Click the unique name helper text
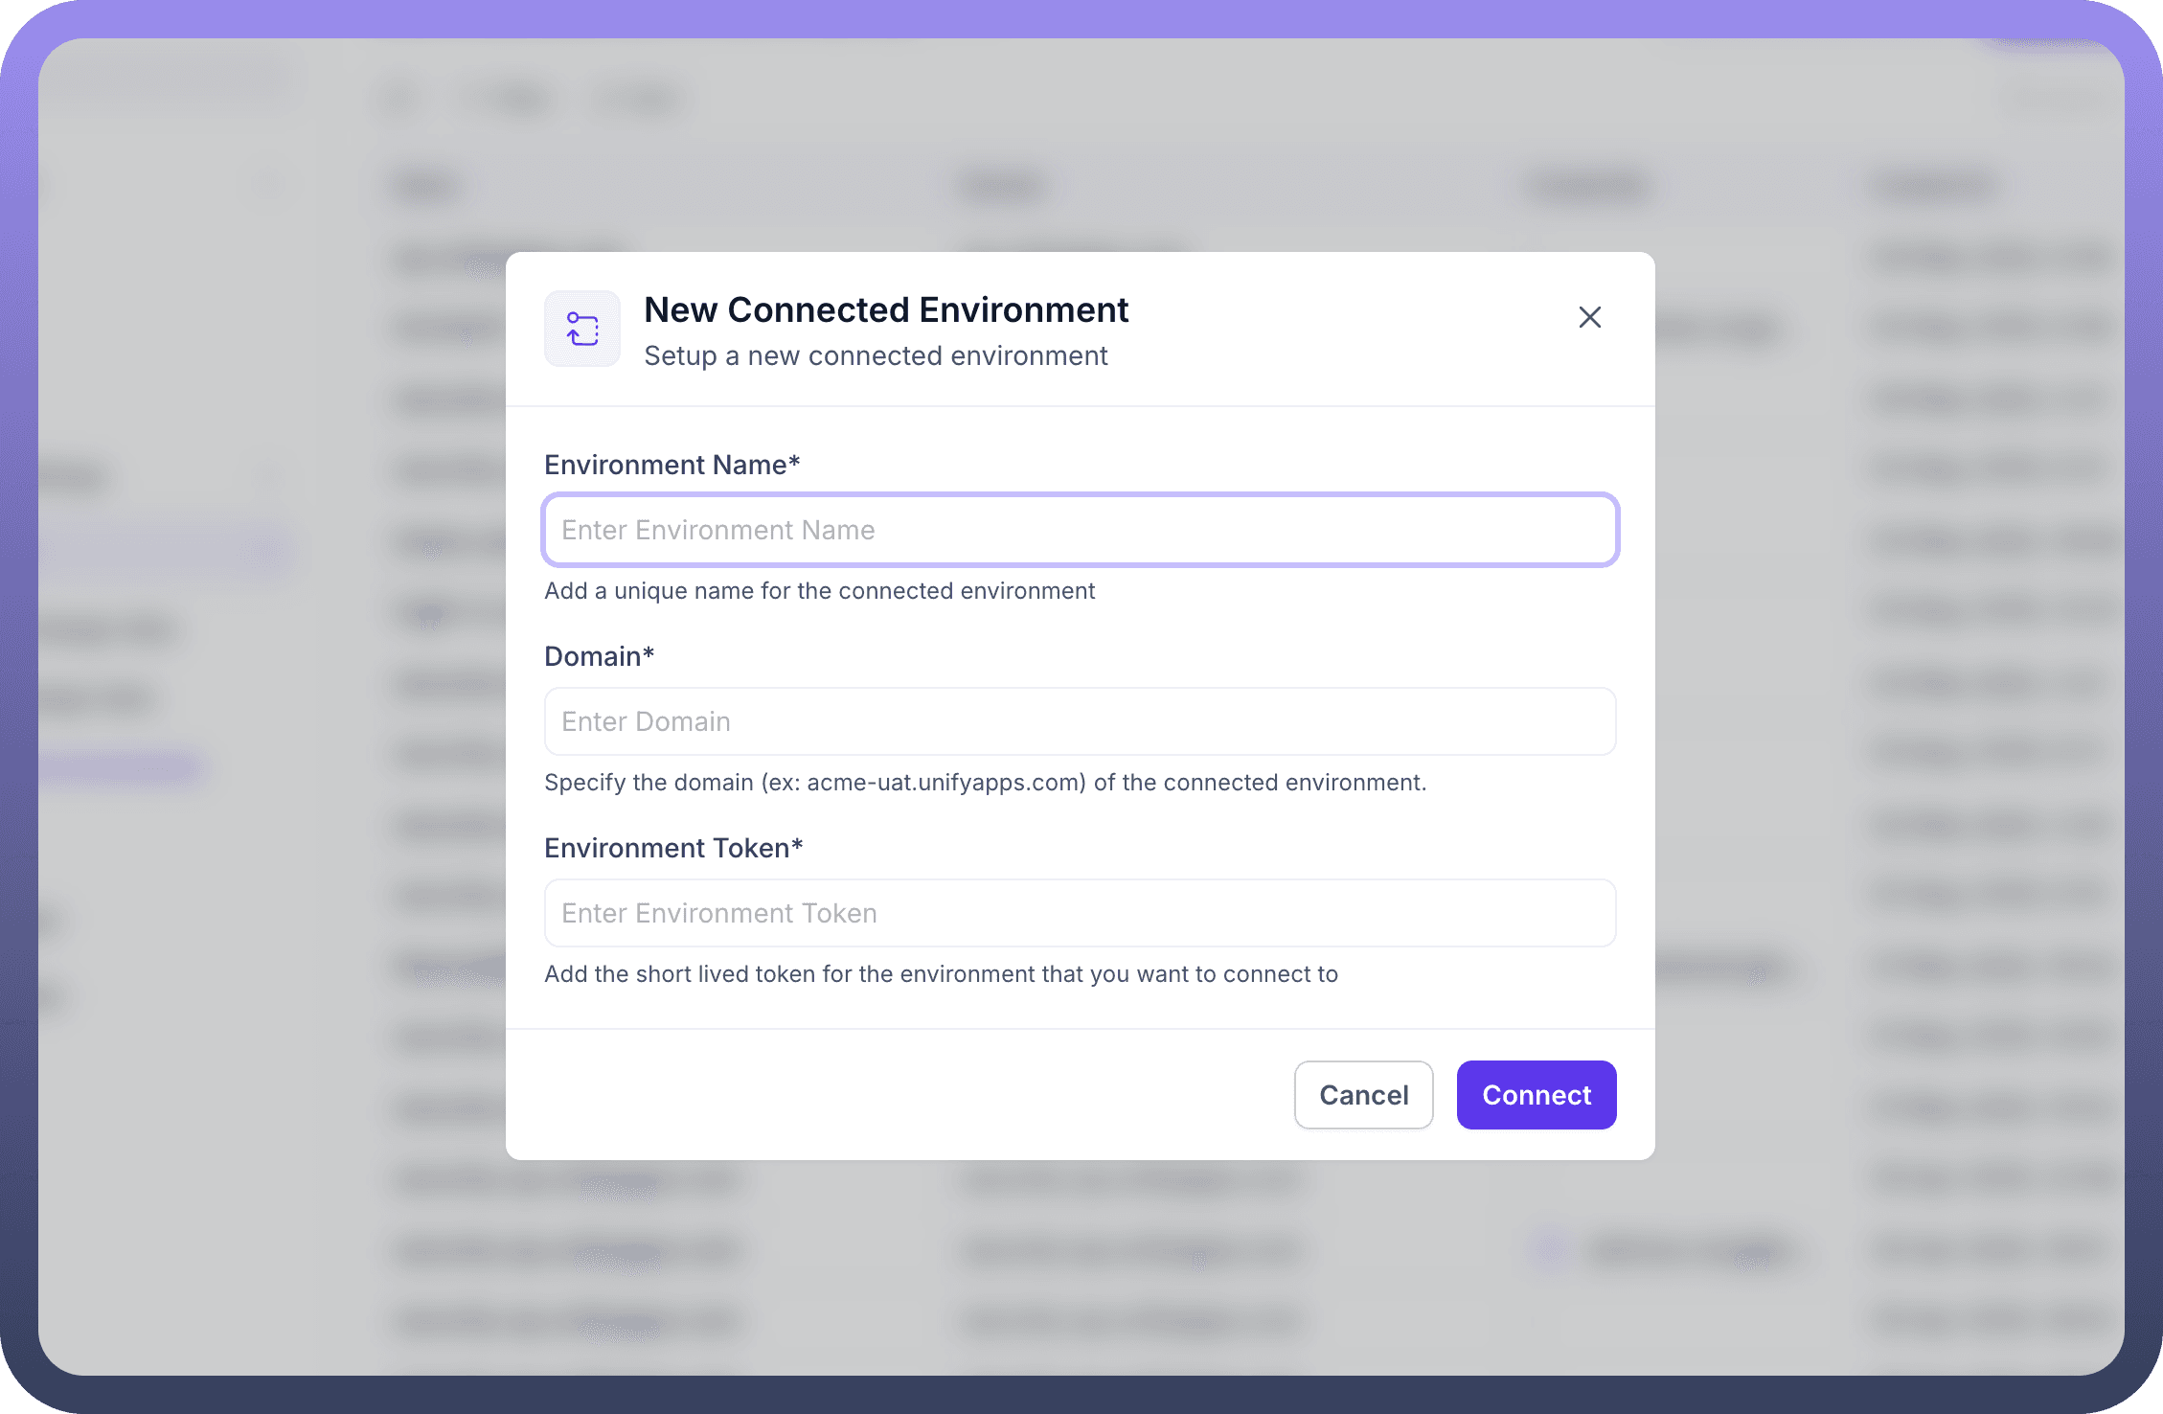 tap(819, 591)
